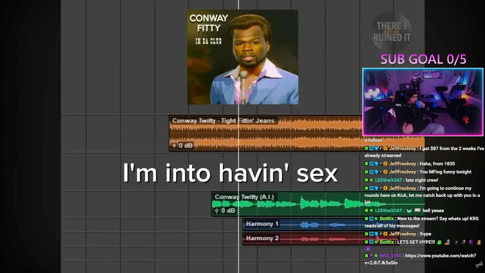
Task: Click the KRS_5150 username in chat
Action: [x=390, y=256]
